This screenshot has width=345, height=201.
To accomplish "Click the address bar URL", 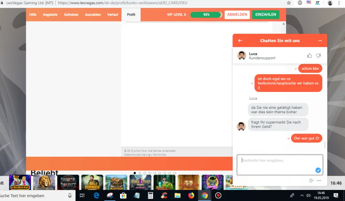I will point(122,3).
